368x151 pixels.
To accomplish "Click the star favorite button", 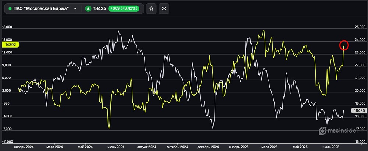I will pyautogui.click(x=151, y=9).
